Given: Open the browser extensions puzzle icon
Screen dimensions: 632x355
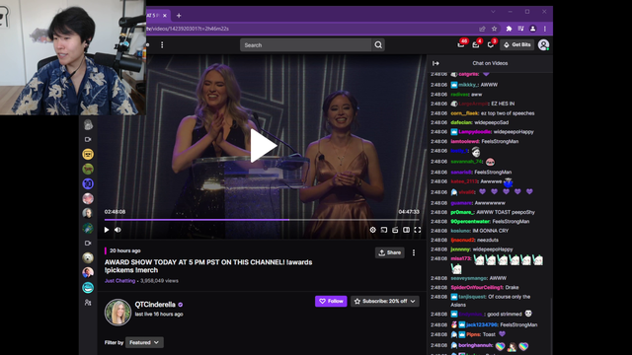Looking at the screenshot, I should [510, 29].
